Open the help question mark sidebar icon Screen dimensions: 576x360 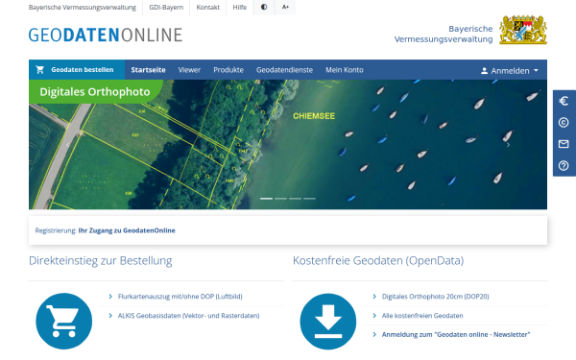pos(564,166)
